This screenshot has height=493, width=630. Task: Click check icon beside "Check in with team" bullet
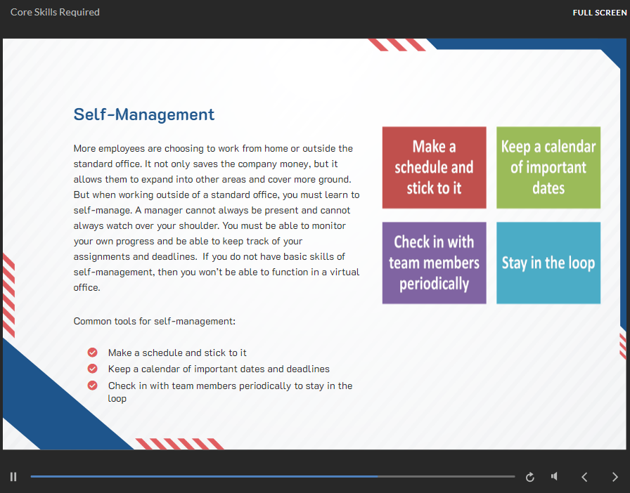pyautogui.click(x=92, y=386)
